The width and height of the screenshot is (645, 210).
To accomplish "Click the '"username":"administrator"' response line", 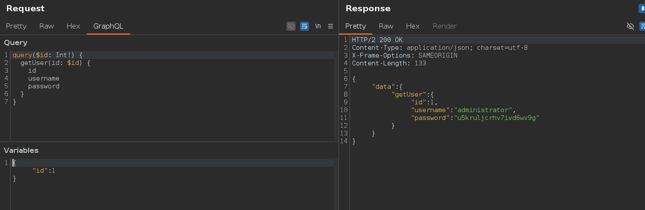I will (463, 110).
